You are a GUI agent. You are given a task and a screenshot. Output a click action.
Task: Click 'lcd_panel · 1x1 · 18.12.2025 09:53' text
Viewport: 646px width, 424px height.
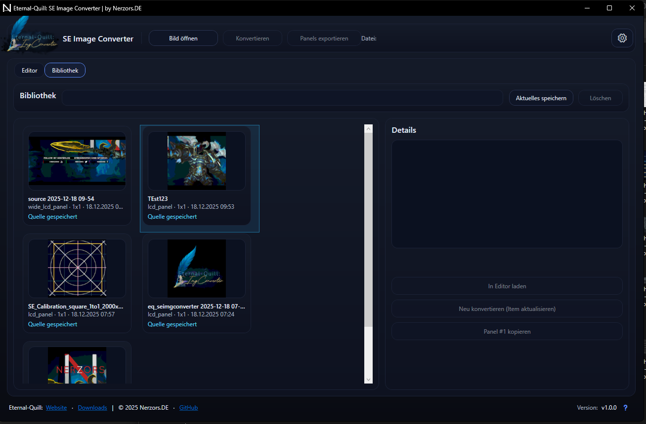[x=191, y=207]
